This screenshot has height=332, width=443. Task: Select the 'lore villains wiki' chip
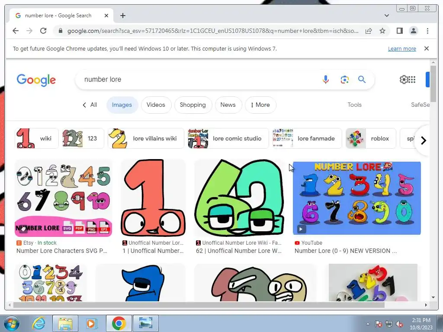pyautogui.click(x=146, y=138)
